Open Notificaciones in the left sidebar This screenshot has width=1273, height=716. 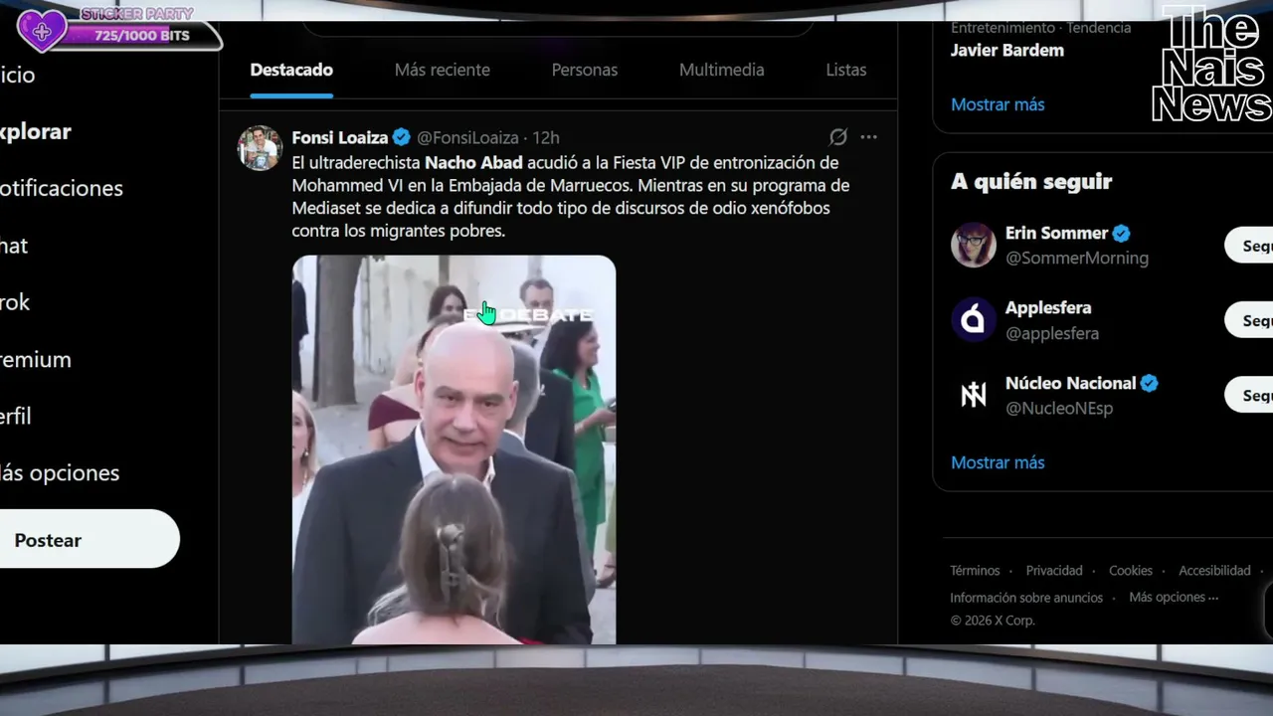pyautogui.click(x=62, y=188)
